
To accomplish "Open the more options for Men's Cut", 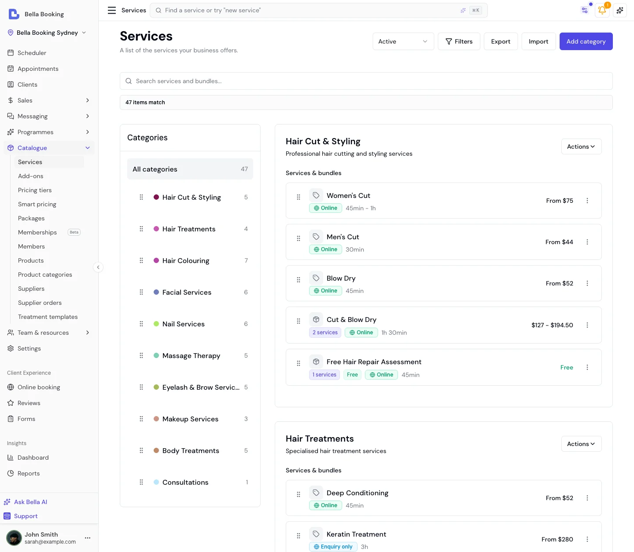I will pos(587,242).
